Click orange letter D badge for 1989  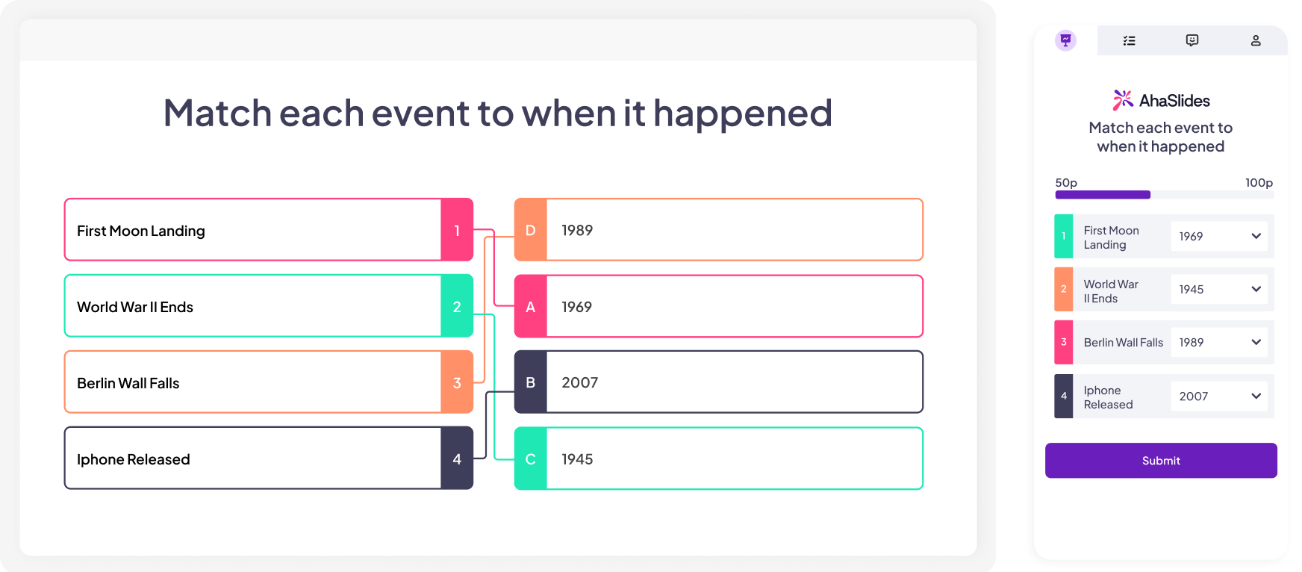coord(531,230)
